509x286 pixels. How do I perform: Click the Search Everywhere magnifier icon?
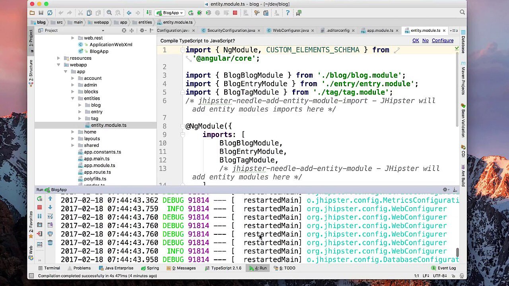(x=462, y=12)
